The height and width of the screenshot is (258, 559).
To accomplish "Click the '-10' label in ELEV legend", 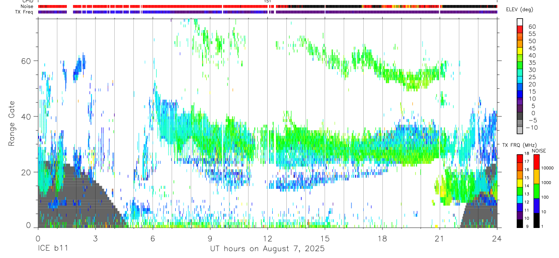I will [532, 128].
